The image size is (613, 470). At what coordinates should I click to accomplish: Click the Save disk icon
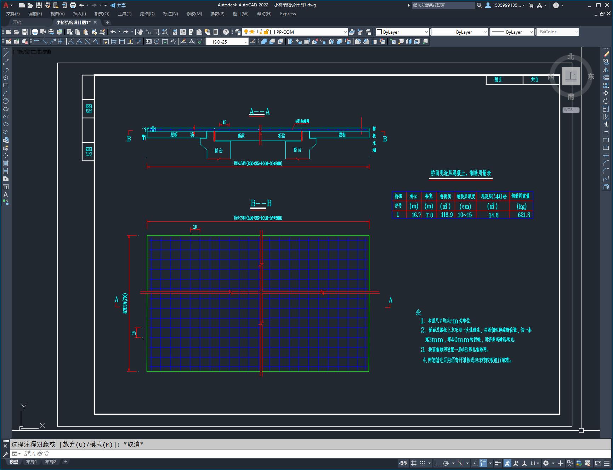pyautogui.click(x=25, y=32)
